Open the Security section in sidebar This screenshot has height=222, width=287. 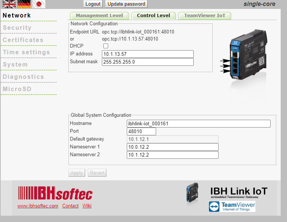pyautogui.click(x=17, y=28)
